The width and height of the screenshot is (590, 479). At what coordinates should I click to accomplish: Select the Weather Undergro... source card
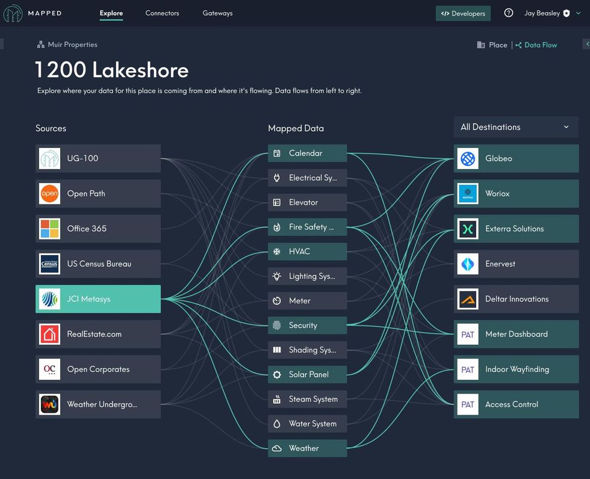point(98,404)
